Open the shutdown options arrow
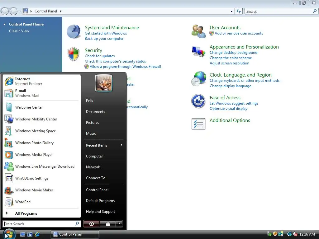Screen dimensions: 319x239 [119, 224]
